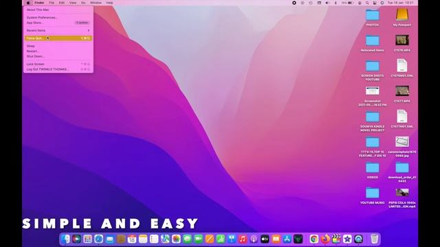Select the VIDEOS folder on desktop
440x247 pixels.
[373, 167]
